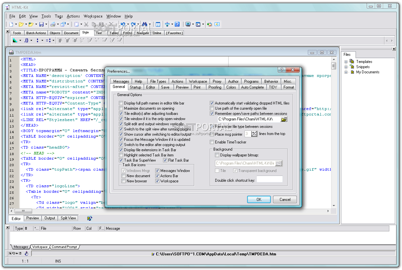The height and width of the screenshot is (270, 402).
Task: Open the dropdown arrow next to binoculars icon
Action: 150,24
